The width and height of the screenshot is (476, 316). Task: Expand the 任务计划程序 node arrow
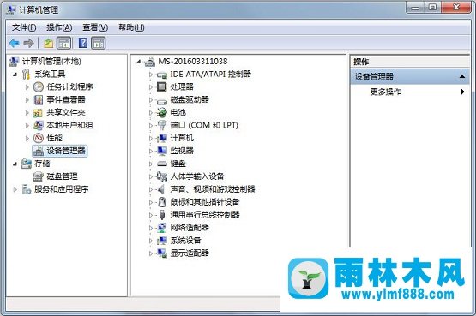[x=27, y=87]
